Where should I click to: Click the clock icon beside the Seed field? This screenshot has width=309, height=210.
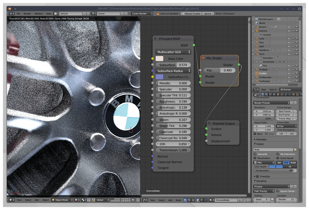coord(272,199)
